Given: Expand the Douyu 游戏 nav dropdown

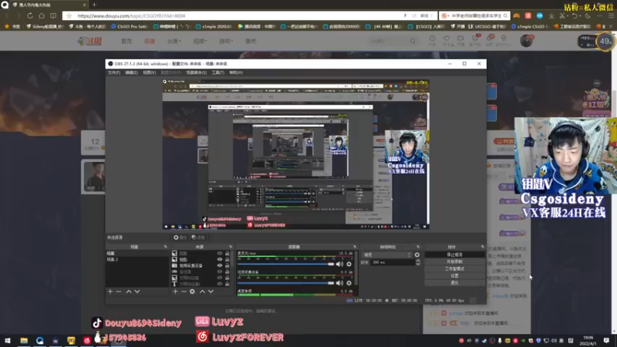Looking at the screenshot, I should click(226, 41).
